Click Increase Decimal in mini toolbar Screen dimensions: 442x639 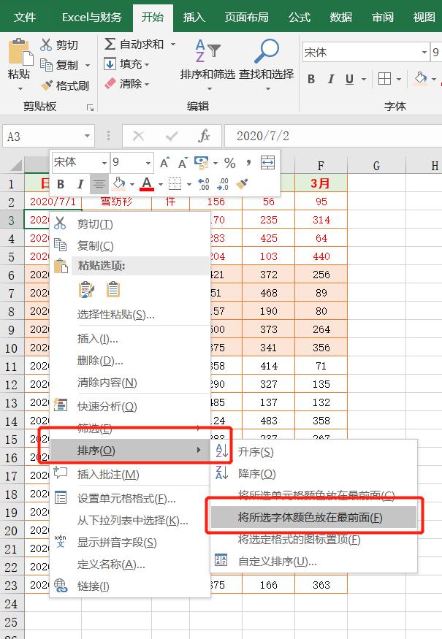(x=204, y=184)
